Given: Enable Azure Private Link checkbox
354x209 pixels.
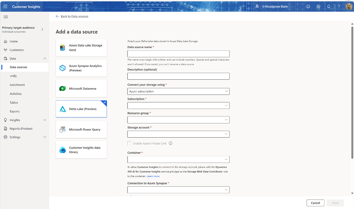Looking at the screenshot, I should click(130, 143).
